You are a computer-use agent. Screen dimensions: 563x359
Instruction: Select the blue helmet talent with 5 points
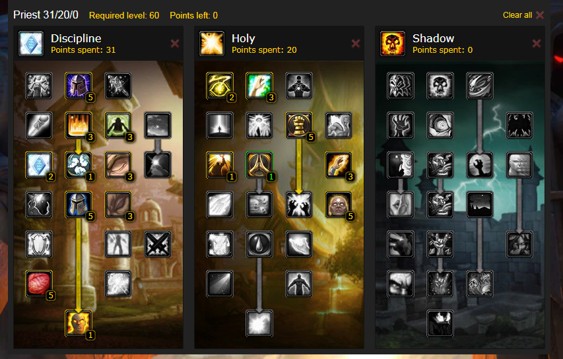click(x=79, y=205)
